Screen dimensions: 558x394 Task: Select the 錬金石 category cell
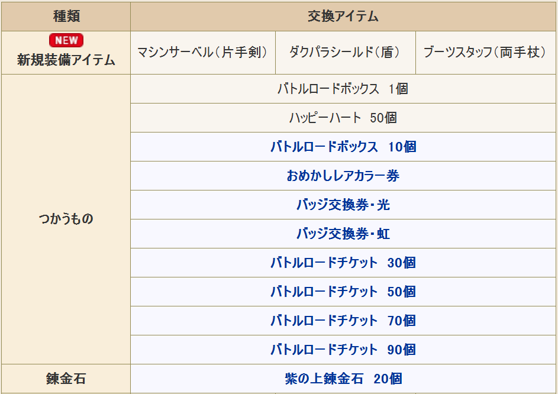pyautogui.click(x=66, y=379)
